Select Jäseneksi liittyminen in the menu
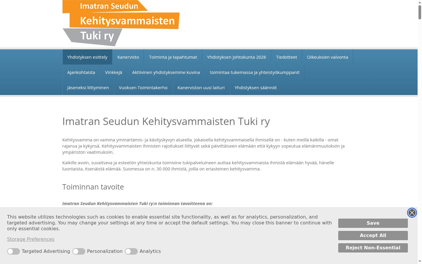 [88, 87]
